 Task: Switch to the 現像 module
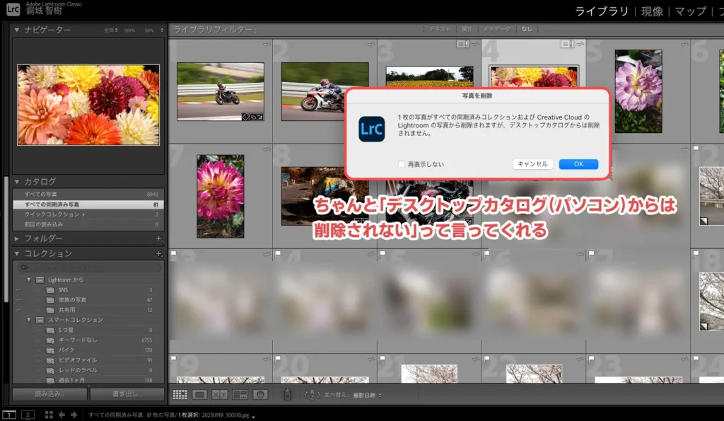650,10
